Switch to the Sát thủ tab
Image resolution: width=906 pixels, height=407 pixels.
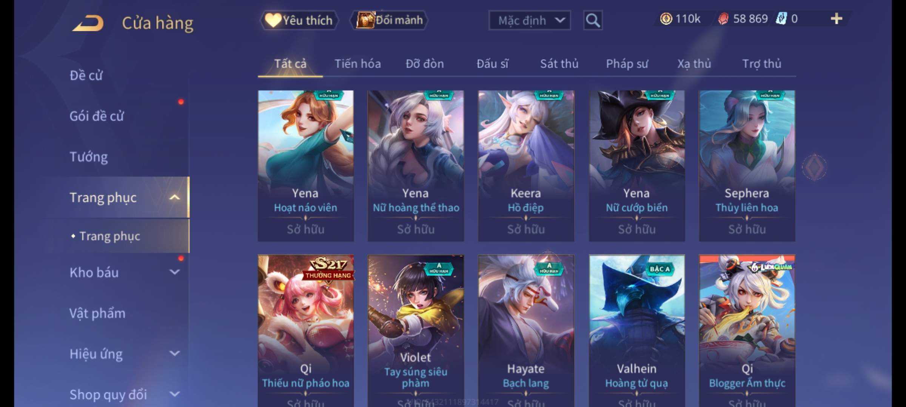(x=559, y=64)
